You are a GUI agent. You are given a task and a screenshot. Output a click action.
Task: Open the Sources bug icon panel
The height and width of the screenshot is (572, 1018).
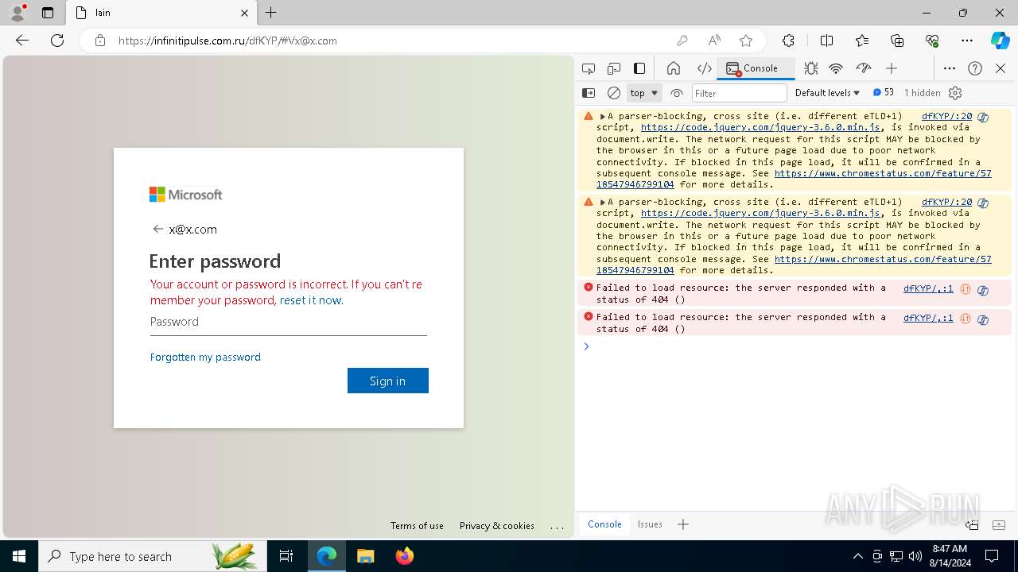click(810, 68)
